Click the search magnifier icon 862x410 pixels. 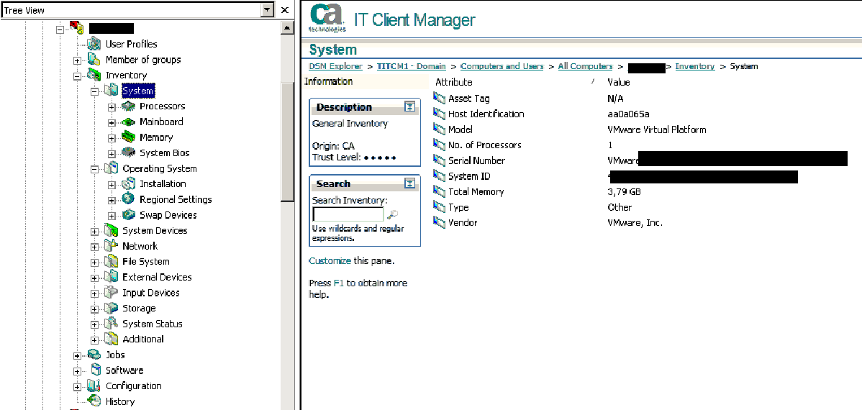[x=393, y=215]
